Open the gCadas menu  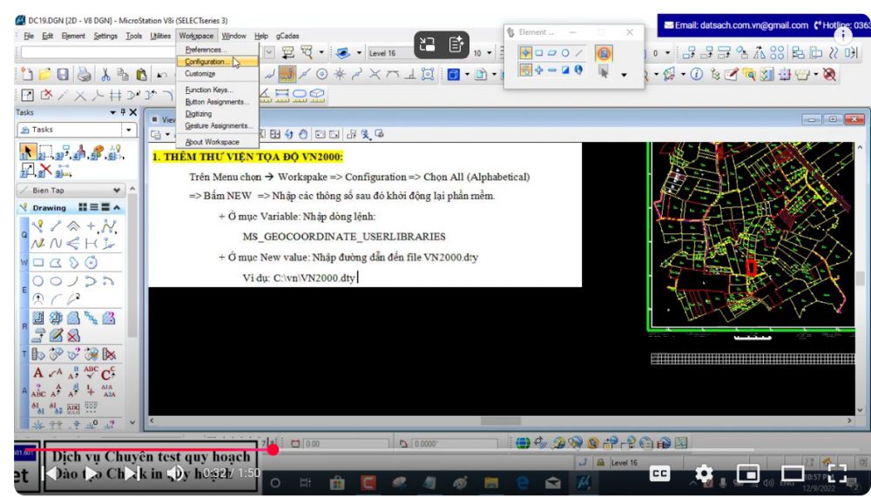pyautogui.click(x=287, y=36)
